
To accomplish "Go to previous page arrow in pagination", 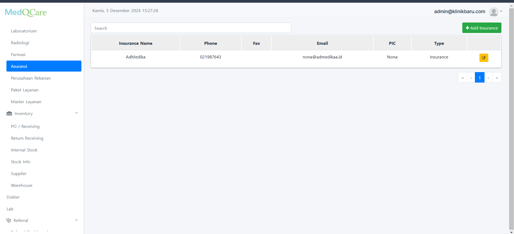I will click(x=471, y=78).
